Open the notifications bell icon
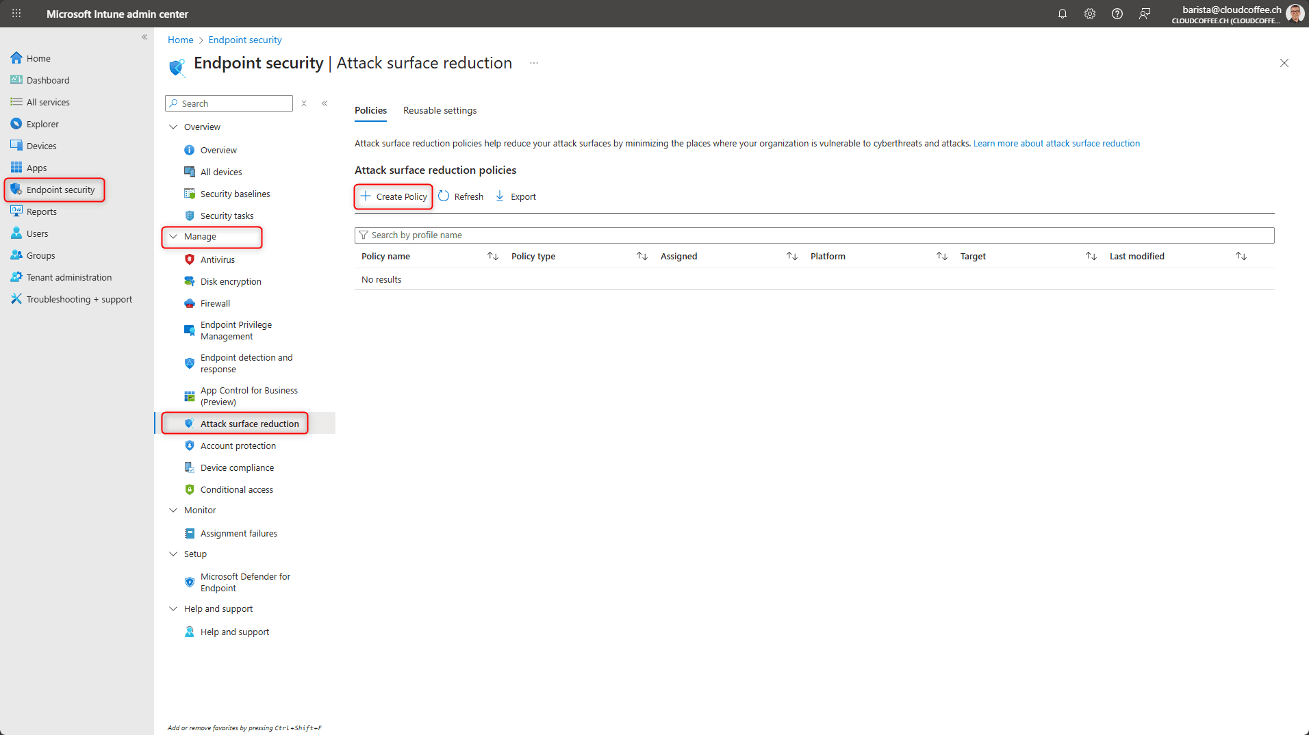The image size is (1309, 735). pyautogui.click(x=1062, y=14)
